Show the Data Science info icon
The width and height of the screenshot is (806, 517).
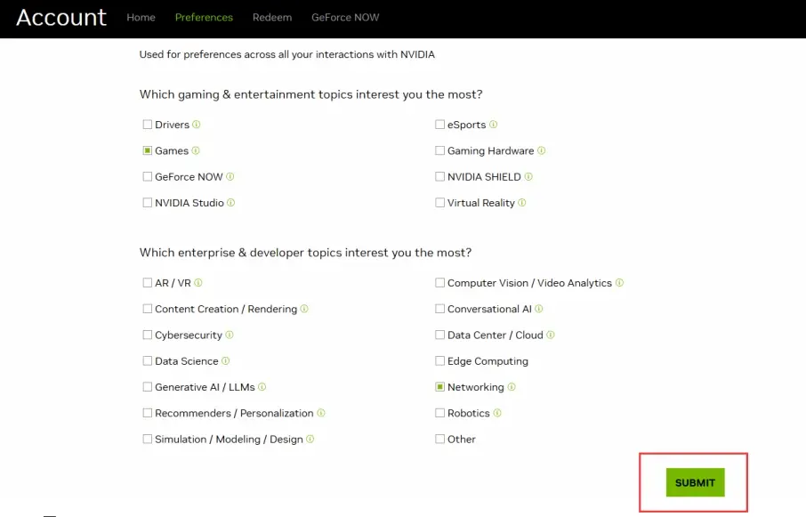point(225,360)
